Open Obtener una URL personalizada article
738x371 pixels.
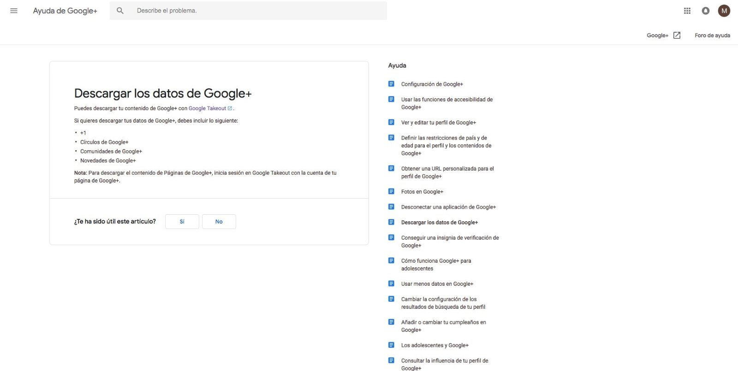tap(447, 172)
